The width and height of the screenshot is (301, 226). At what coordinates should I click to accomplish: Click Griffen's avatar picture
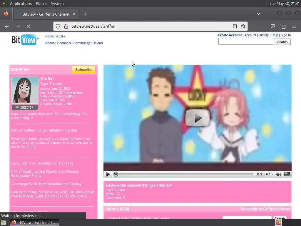(x=25, y=90)
